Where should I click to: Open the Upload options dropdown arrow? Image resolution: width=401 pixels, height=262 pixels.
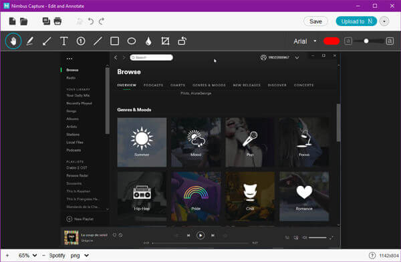tap(384, 21)
